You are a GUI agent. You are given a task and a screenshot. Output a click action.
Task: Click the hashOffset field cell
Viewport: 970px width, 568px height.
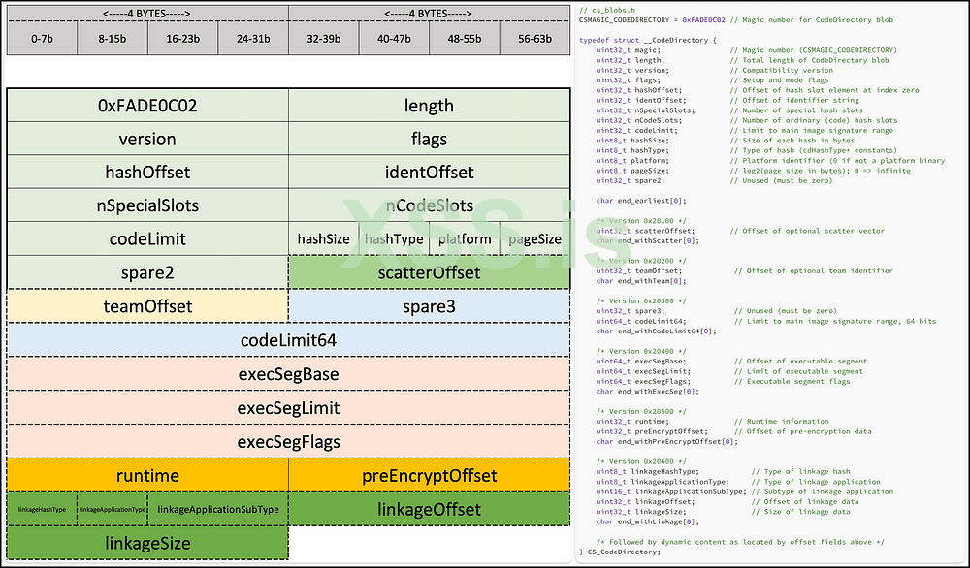147,172
